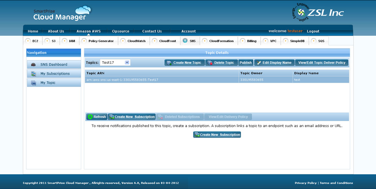Click the Create New Topic button

[x=185, y=62]
